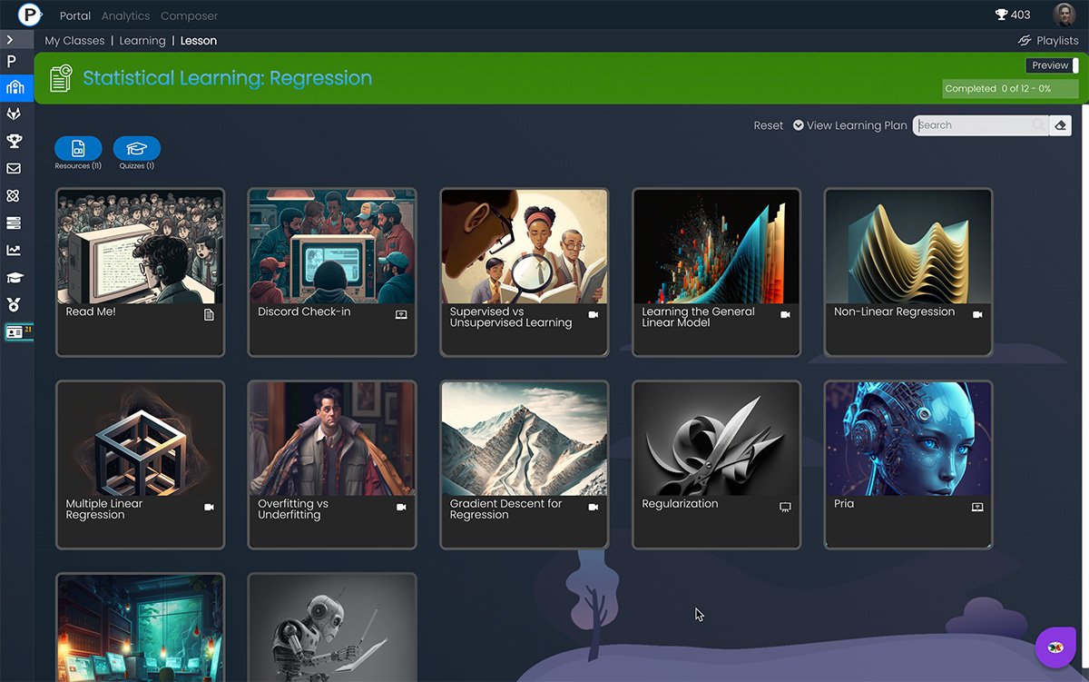Open Learning the General Linear Model card
The height and width of the screenshot is (682, 1089).
coord(717,272)
